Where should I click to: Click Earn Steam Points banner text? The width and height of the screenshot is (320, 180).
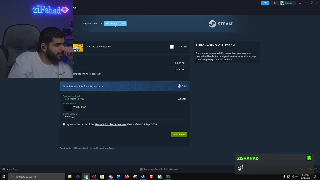pos(83,86)
